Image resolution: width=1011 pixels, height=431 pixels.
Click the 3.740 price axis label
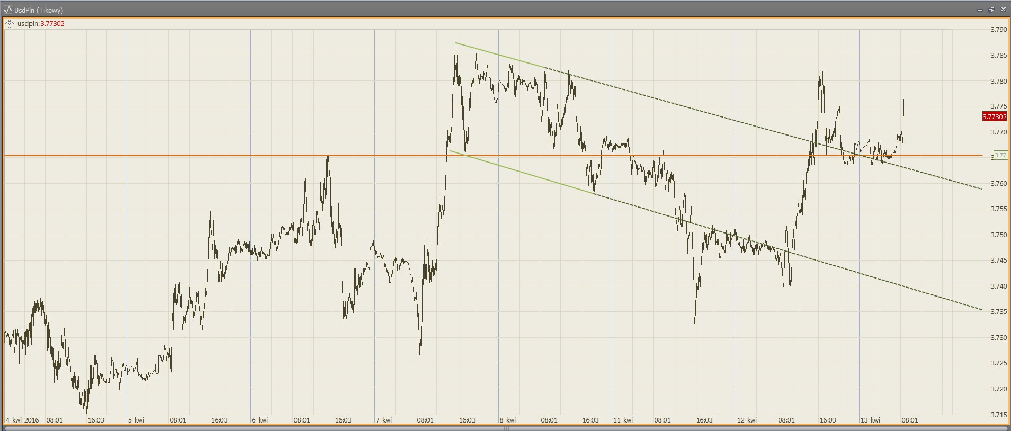pos(998,286)
